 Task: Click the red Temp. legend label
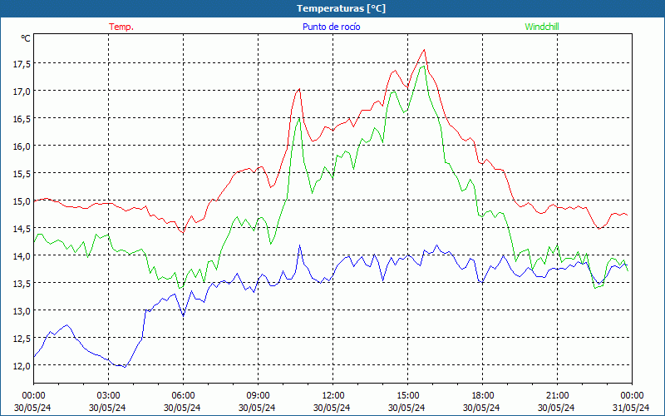(121, 27)
